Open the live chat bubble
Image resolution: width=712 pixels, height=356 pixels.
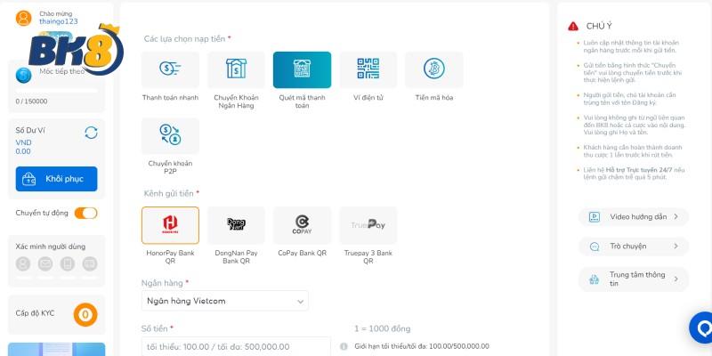pyautogui.click(x=701, y=328)
